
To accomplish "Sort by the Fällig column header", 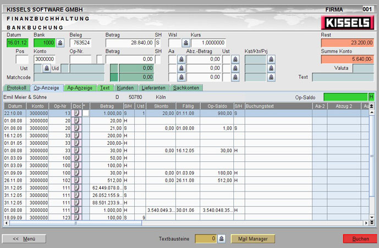I will click(188, 106).
